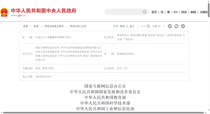
Task: Click www.gov.cn site address text
Action: click(18, 15)
